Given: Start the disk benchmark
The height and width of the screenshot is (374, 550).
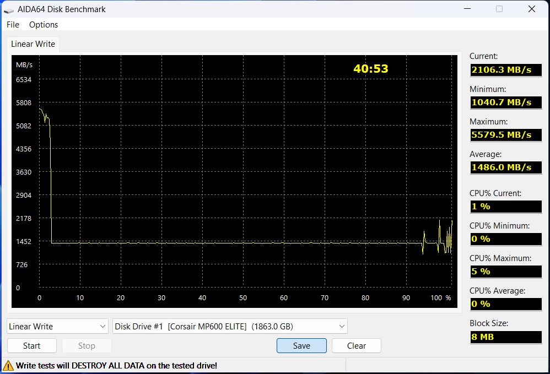Looking at the screenshot, I should [x=31, y=345].
